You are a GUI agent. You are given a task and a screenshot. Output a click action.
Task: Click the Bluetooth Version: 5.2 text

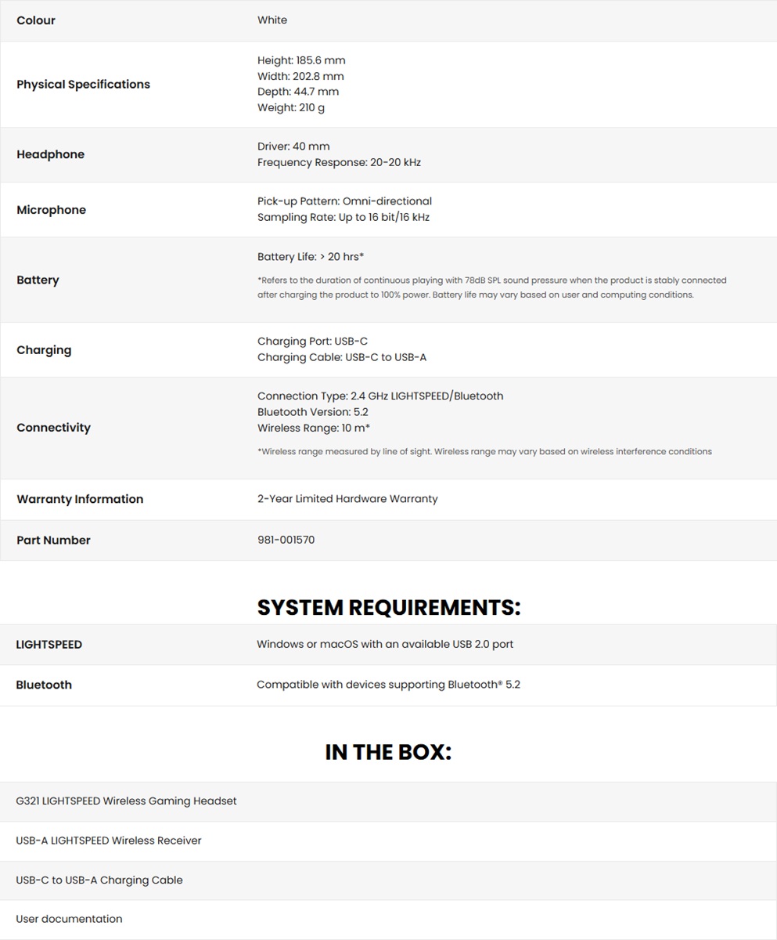[x=312, y=412]
